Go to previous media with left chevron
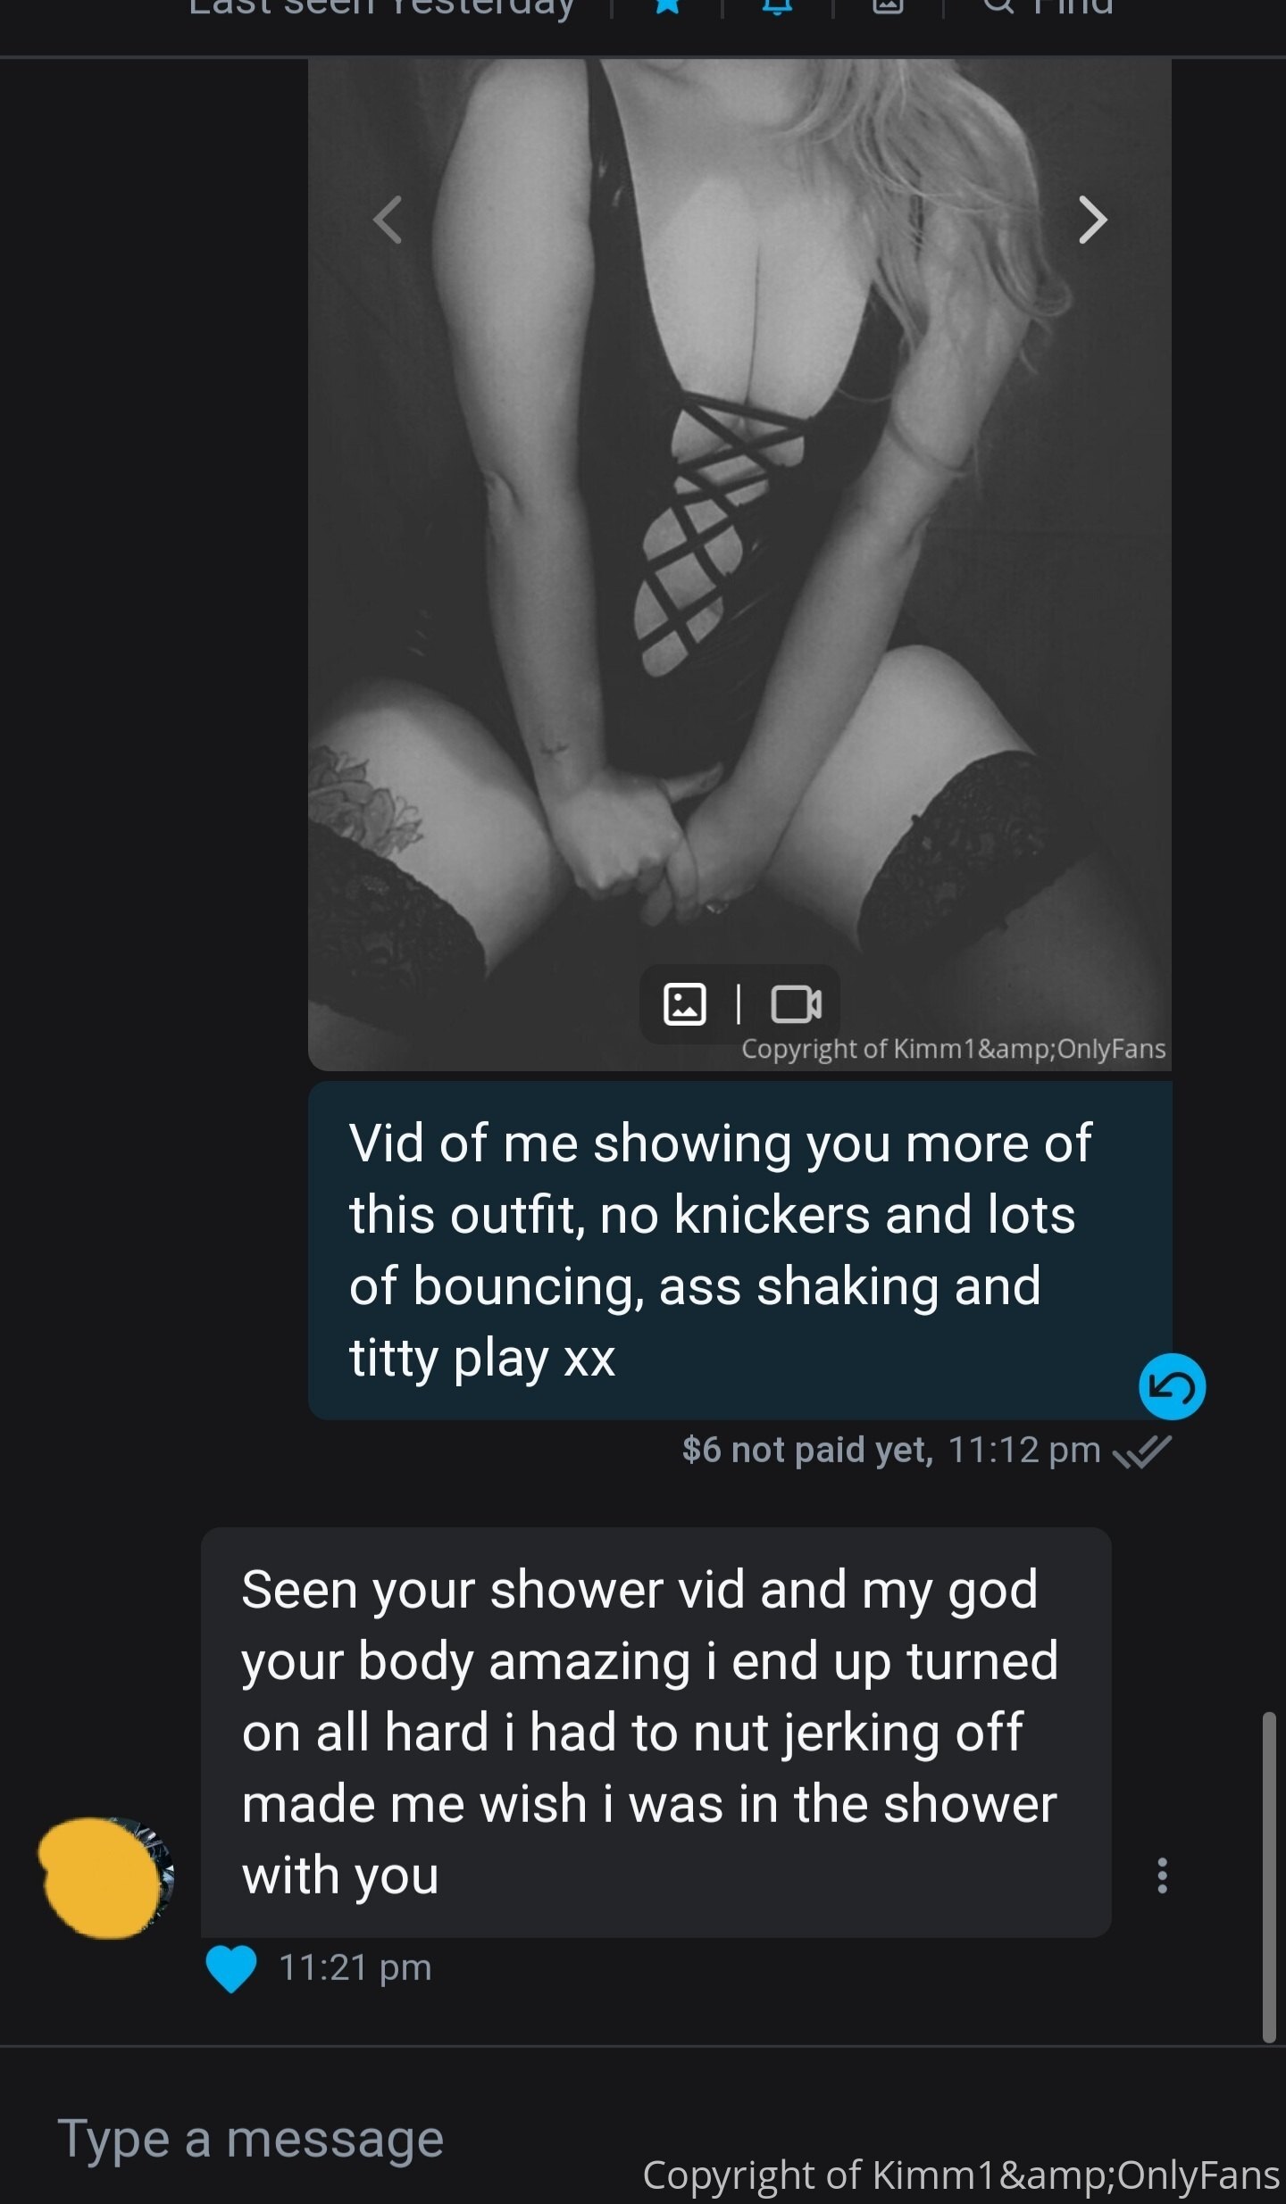This screenshot has height=2204, width=1286. click(388, 220)
